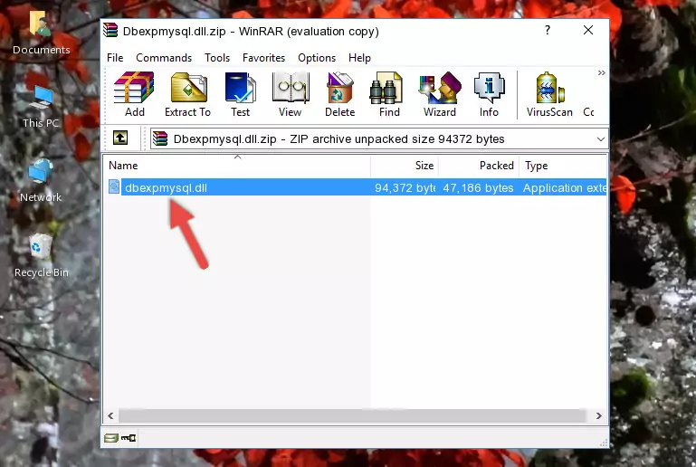Sort files by Size column
The image size is (696, 467).
(x=405, y=166)
